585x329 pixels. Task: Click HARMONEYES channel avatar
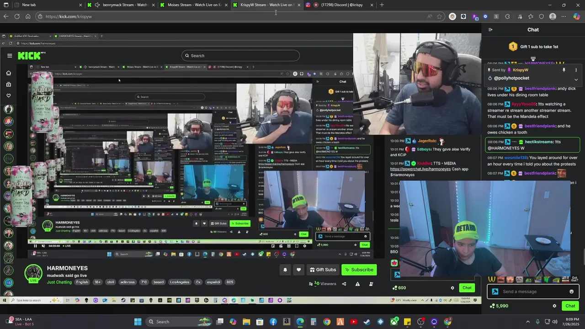pos(33,273)
